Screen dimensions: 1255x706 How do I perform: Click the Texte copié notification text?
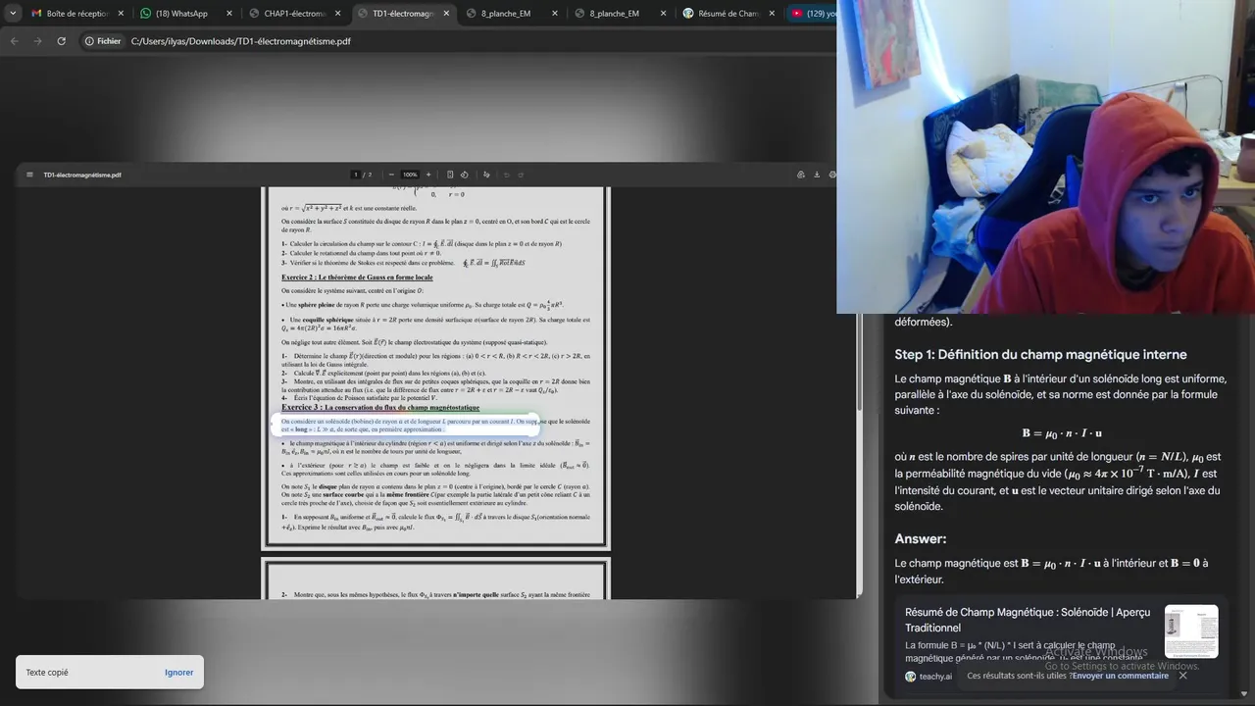47,673
